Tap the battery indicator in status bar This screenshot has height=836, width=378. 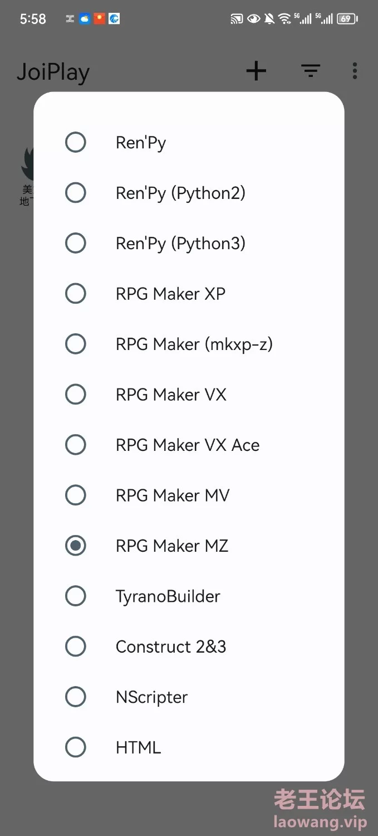click(x=347, y=19)
